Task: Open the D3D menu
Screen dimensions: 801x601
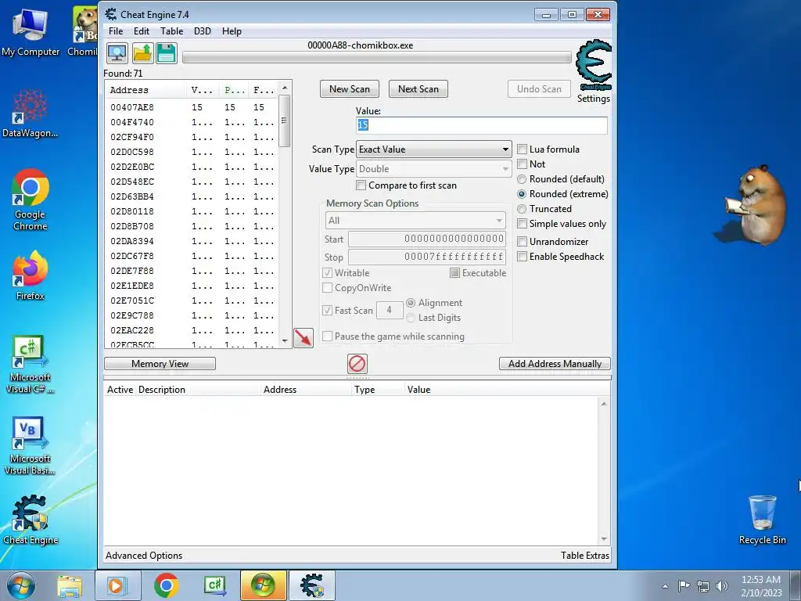Action: (203, 31)
